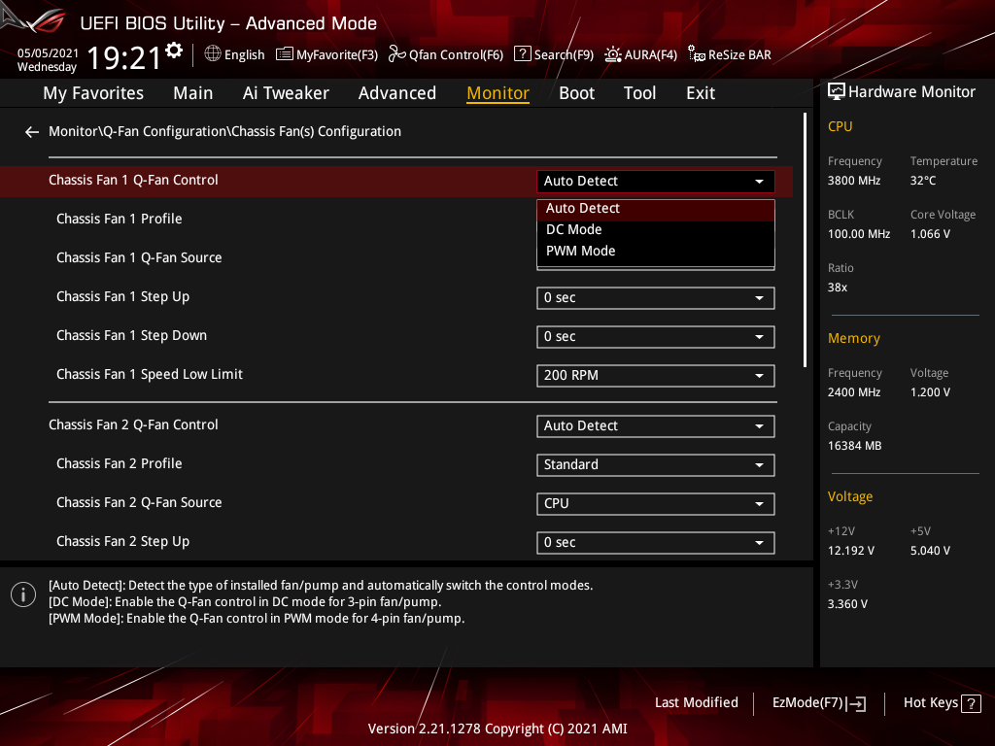The image size is (995, 746).
Task: Click the 19:21 clock display
Action: (x=124, y=58)
